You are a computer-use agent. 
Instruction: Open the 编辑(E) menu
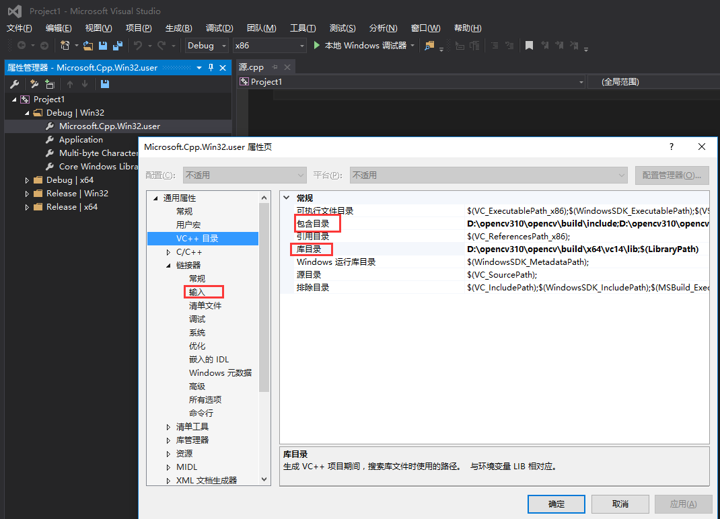59,28
